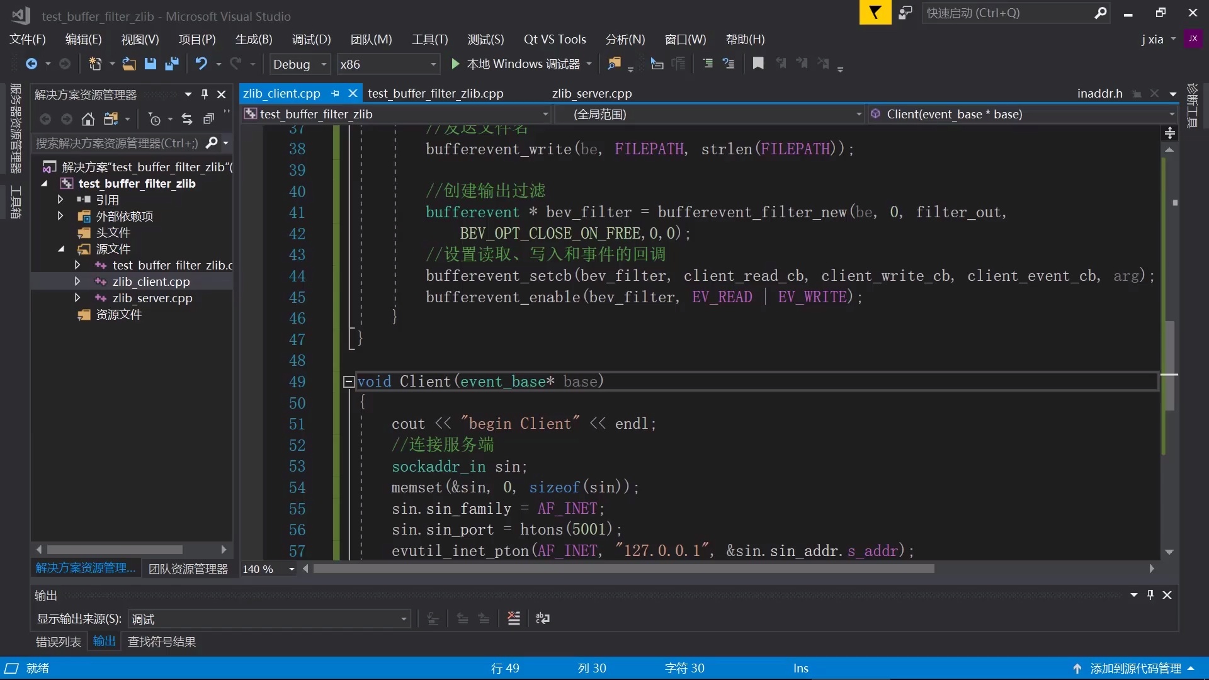Save the current file with the floppy icon
1209x680 pixels.
(x=150, y=64)
